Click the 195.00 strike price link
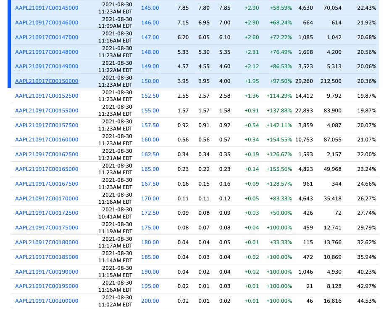The width and height of the screenshot is (389, 309). pos(150,286)
